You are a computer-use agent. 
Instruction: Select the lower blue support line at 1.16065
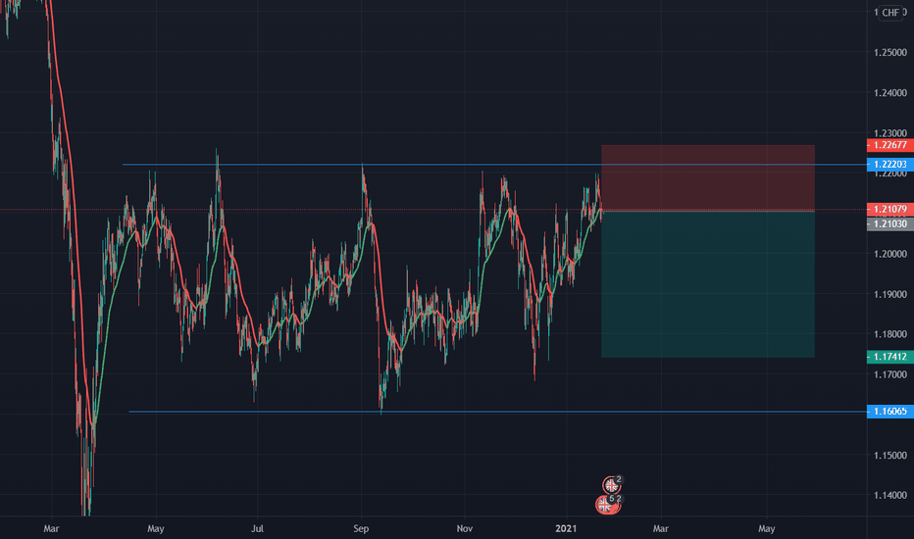coord(498,412)
